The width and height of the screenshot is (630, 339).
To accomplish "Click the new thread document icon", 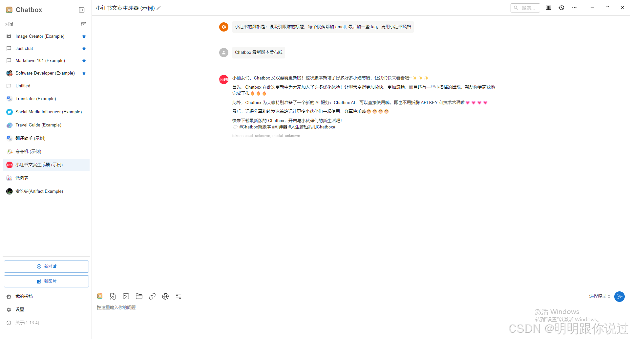I will click(113, 296).
